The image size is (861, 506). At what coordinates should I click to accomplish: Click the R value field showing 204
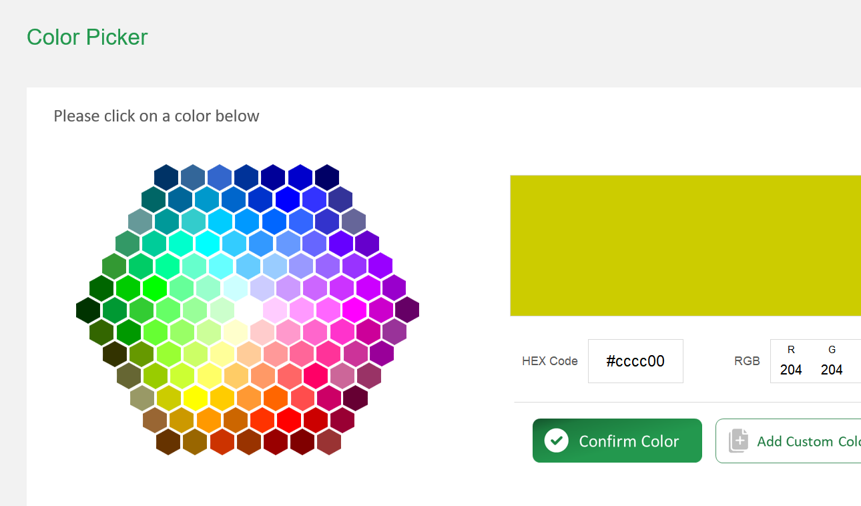(x=791, y=369)
